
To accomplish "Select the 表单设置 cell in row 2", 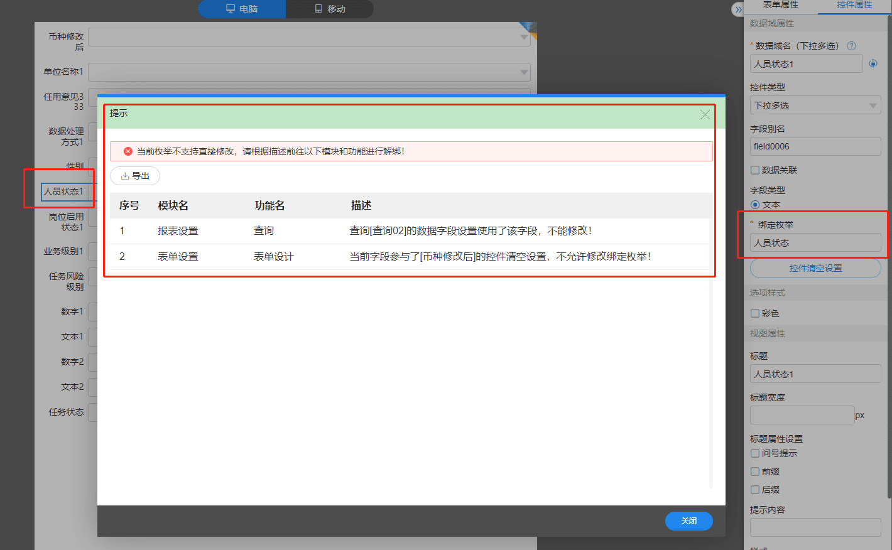I will pyautogui.click(x=178, y=257).
